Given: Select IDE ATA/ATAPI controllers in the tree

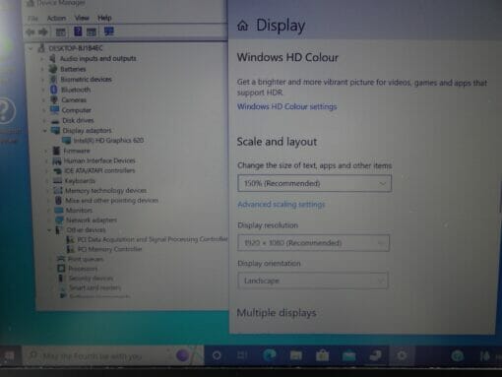Looking at the screenshot, I should [99, 170].
